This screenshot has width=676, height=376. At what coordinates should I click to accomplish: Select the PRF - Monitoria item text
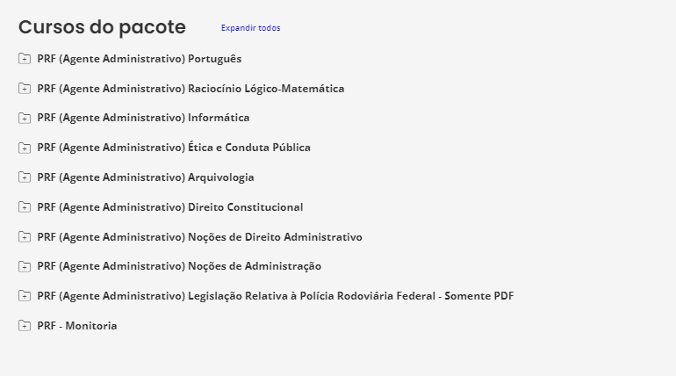pyautogui.click(x=77, y=326)
